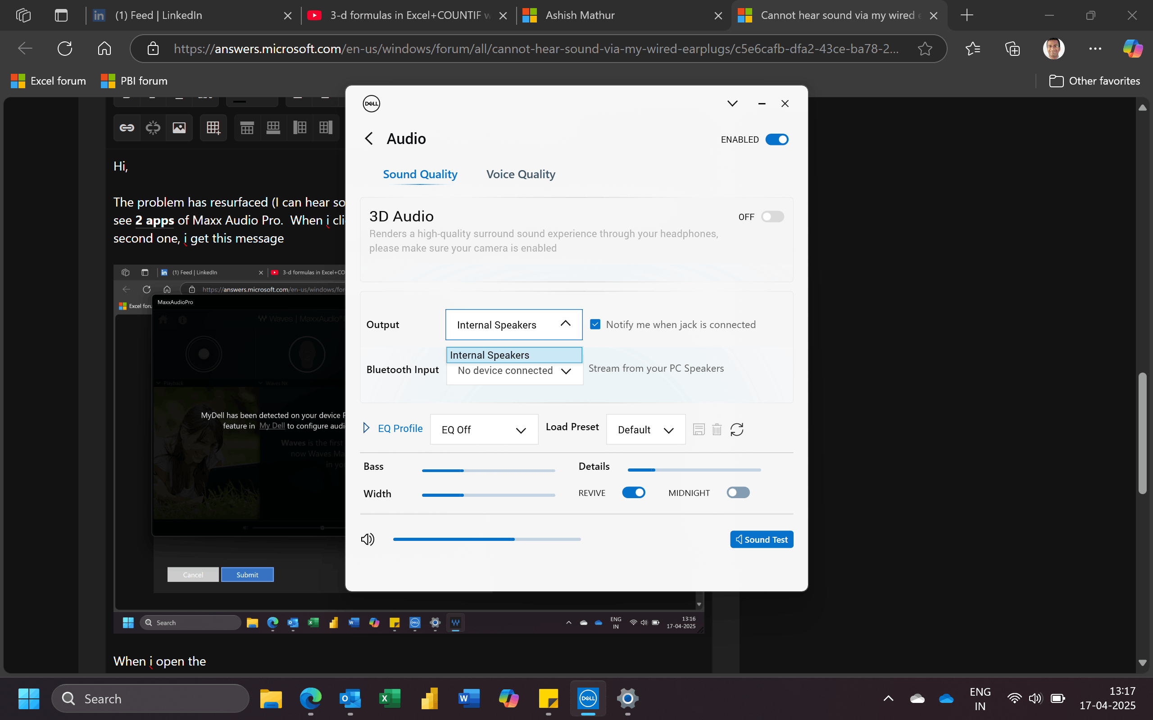Viewport: 1153px width, 720px height.
Task: Click the insert image icon in editor toolbar
Action: tap(179, 128)
